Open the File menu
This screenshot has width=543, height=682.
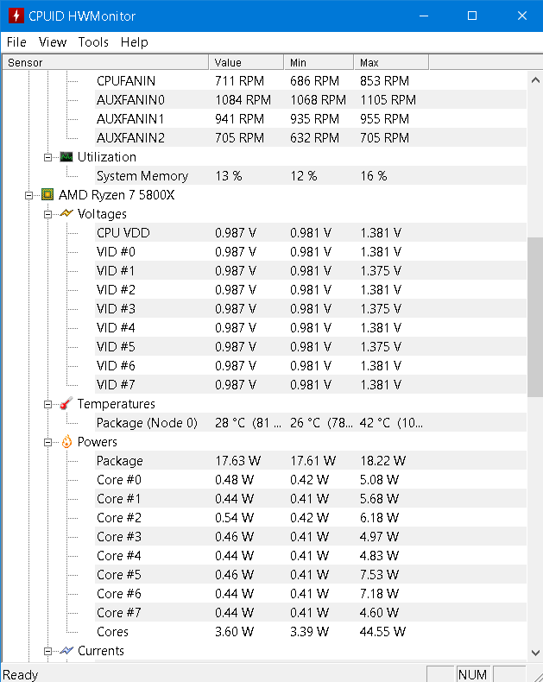(x=16, y=42)
